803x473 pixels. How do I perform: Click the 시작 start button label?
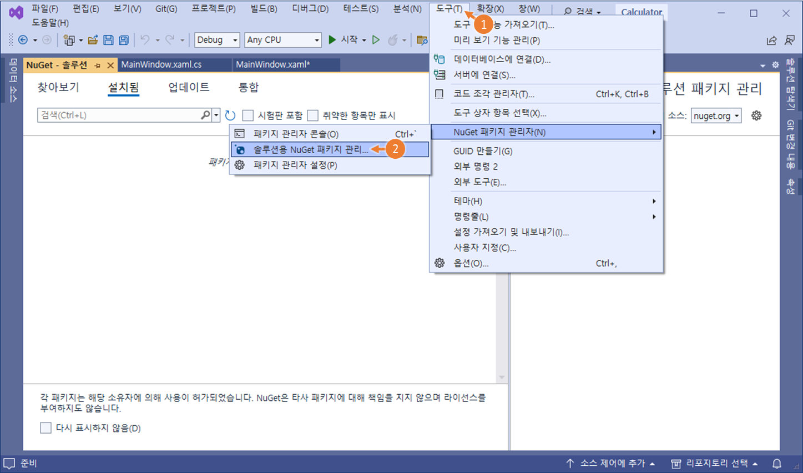349,39
